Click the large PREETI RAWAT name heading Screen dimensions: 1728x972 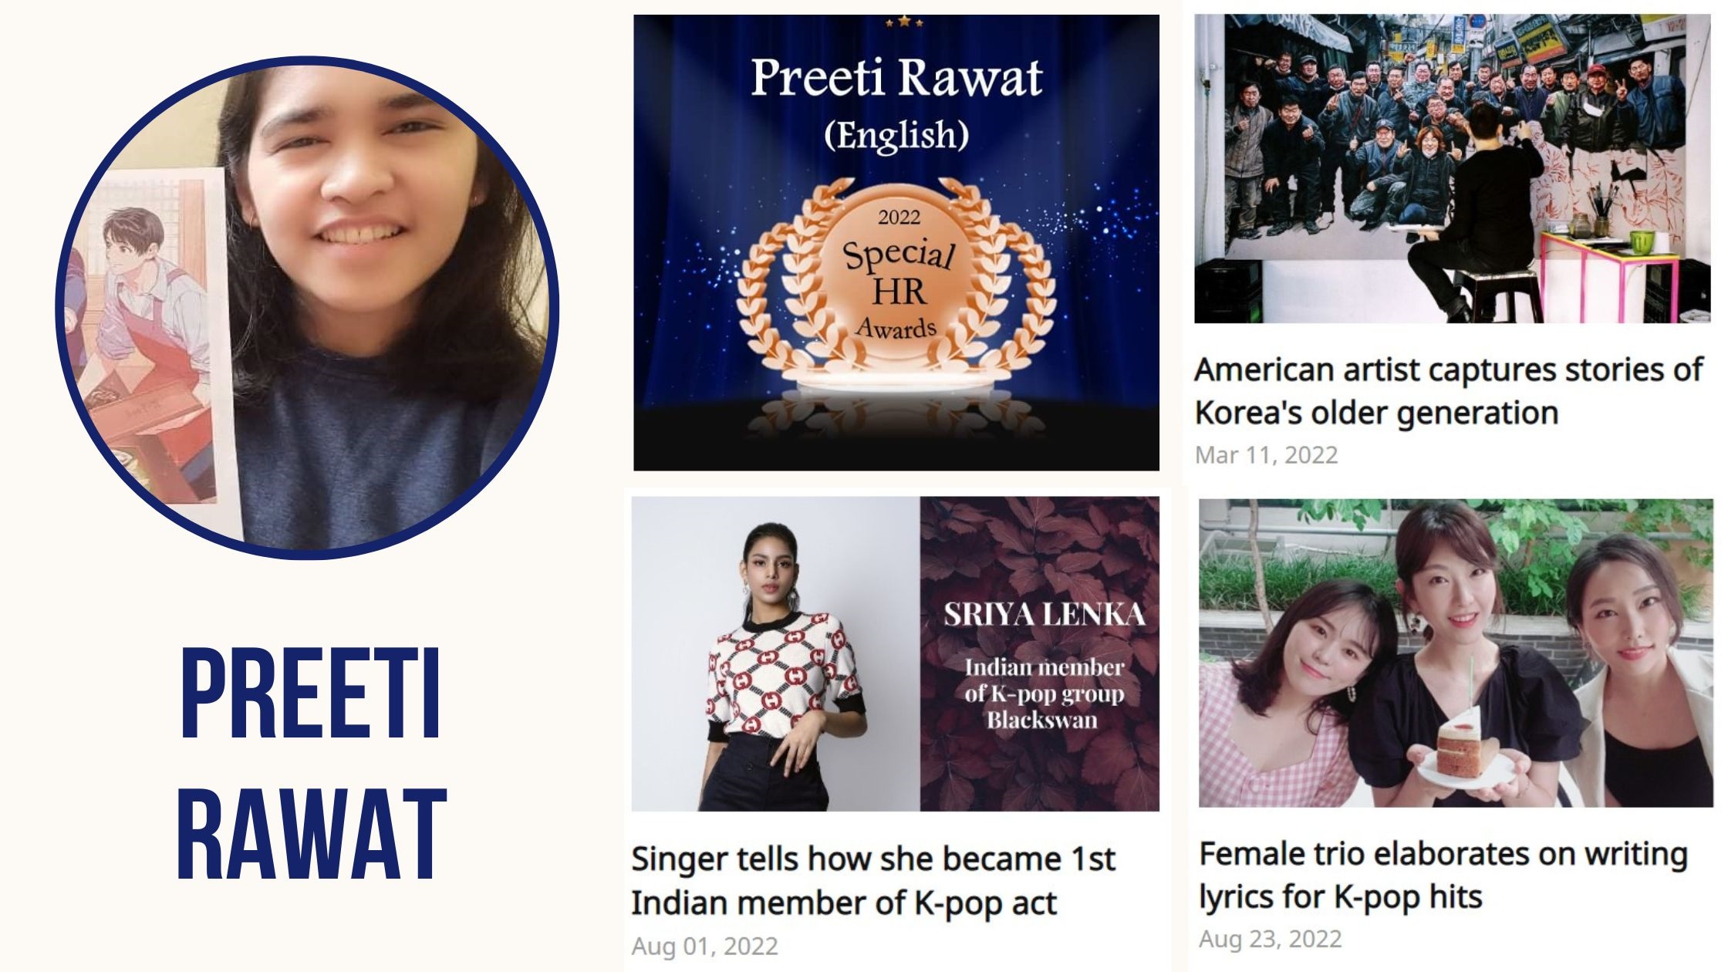[x=311, y=763]
